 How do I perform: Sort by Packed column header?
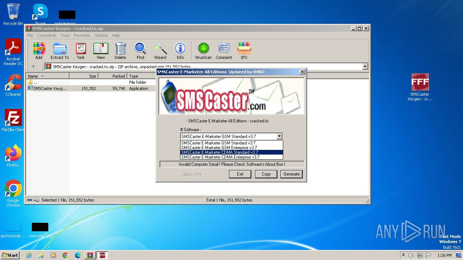point(112,76)
